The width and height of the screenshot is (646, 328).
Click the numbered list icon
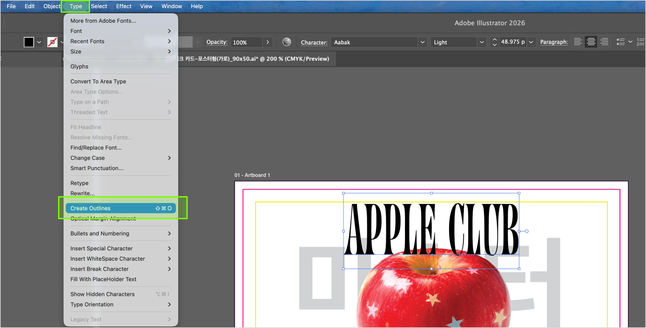point(641,42)
